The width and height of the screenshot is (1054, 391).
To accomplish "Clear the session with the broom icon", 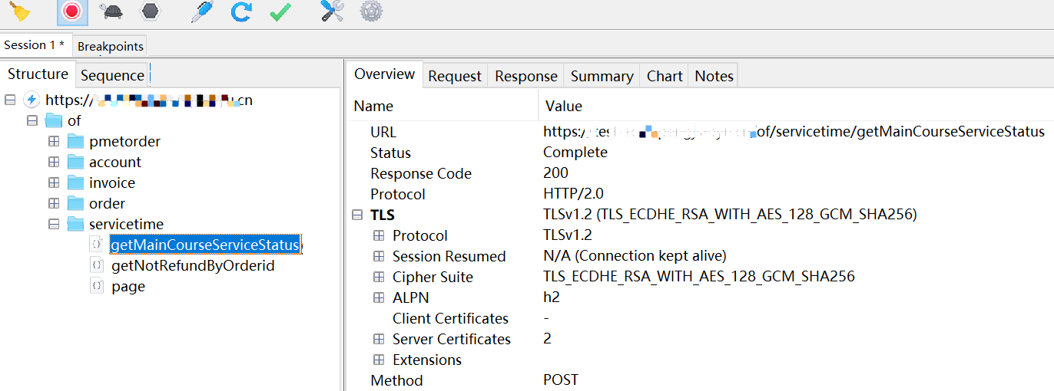I will tap(20, 11).
